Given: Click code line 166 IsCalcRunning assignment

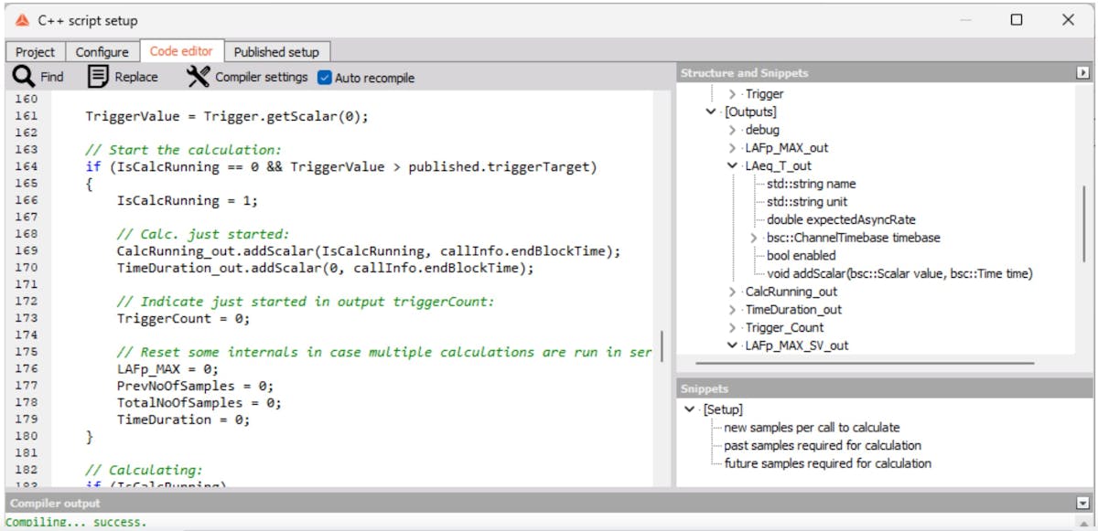Looking at the screenshot, I should [187, 200].
